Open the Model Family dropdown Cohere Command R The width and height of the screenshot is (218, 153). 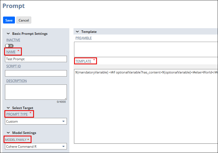click(x=36, y=146)
